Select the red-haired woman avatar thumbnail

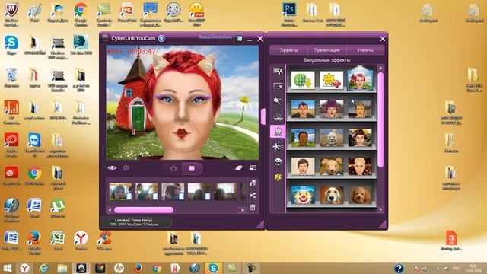(360, 79)
